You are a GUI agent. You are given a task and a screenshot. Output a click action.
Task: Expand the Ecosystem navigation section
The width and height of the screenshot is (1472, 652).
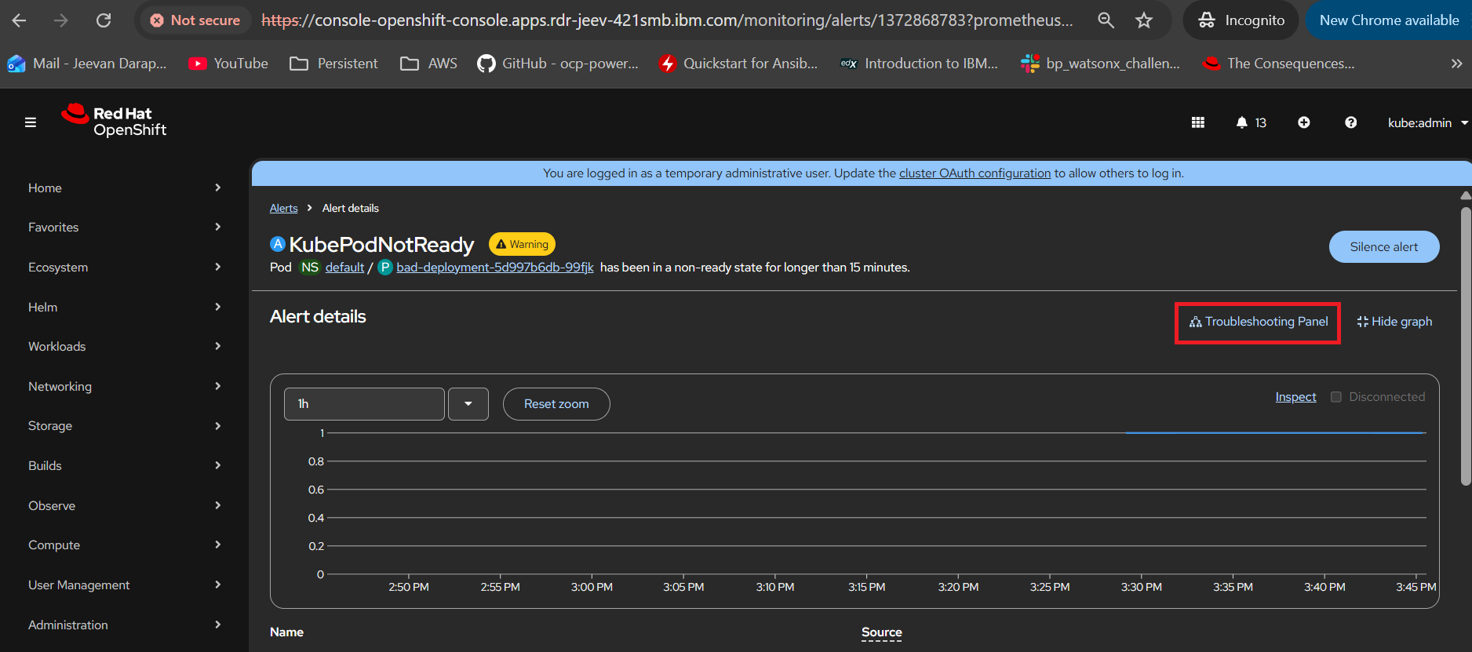(x=124, y=268)
